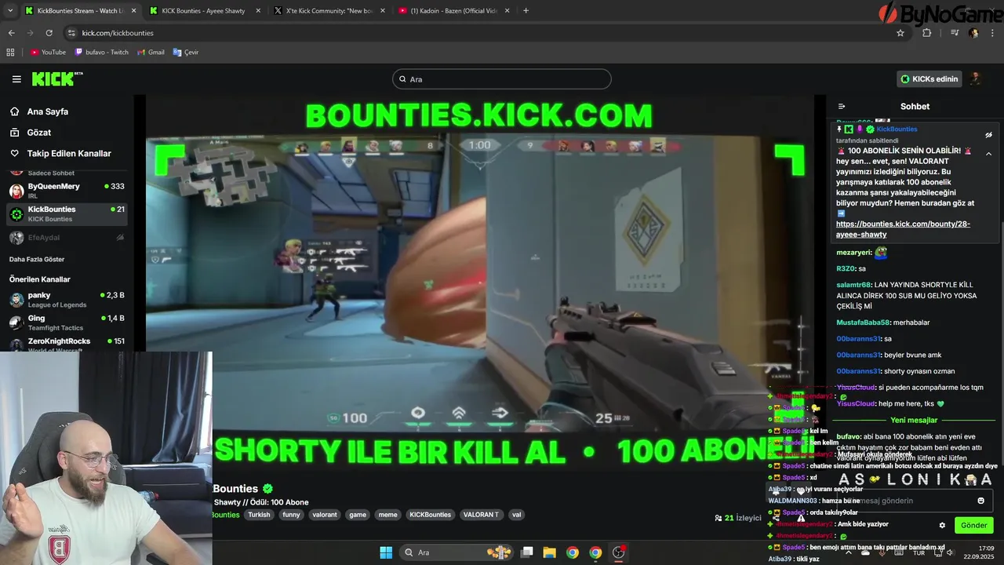
Task: Open chat settings gear
Action: pyautogui.click(x=942, y=525)
